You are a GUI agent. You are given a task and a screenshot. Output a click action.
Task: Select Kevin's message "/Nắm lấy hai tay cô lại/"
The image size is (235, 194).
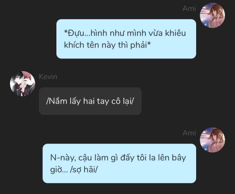(90, 101)
